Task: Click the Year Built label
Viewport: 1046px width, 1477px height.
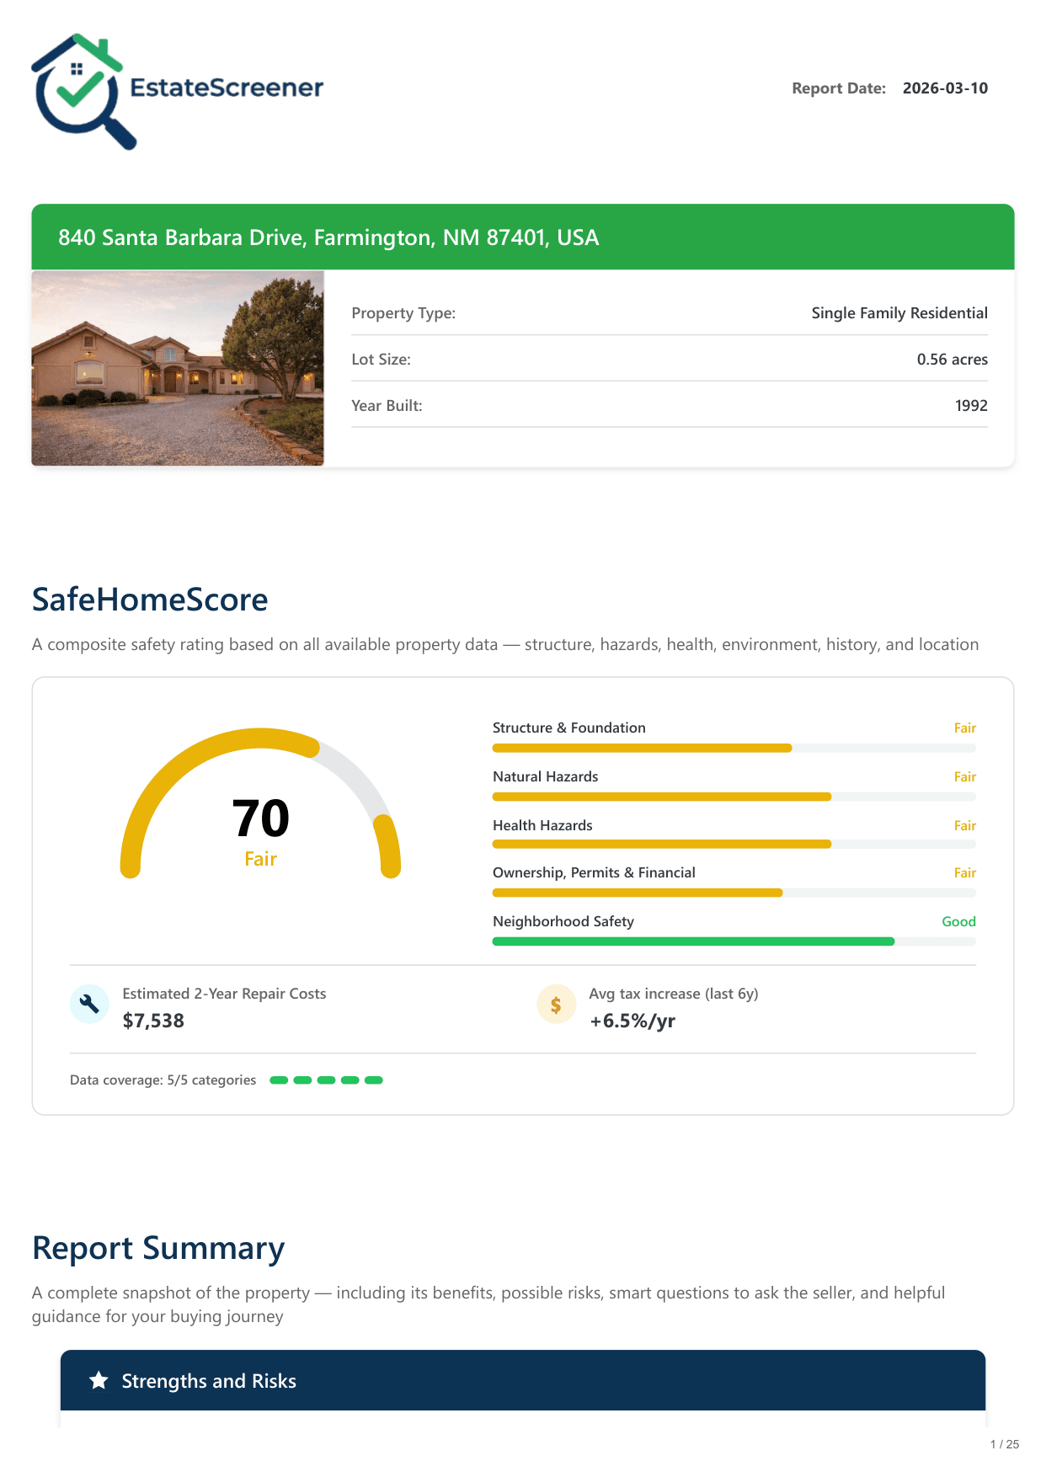Action: [387, 406]
